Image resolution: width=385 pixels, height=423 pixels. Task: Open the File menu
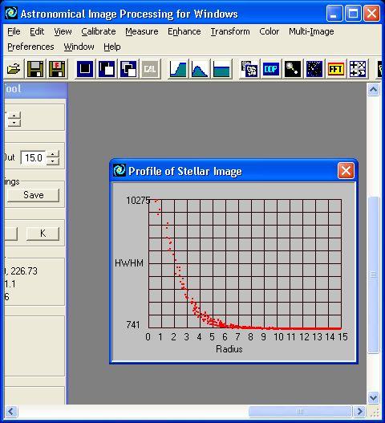pyautogui.click(x=14, y=31)
